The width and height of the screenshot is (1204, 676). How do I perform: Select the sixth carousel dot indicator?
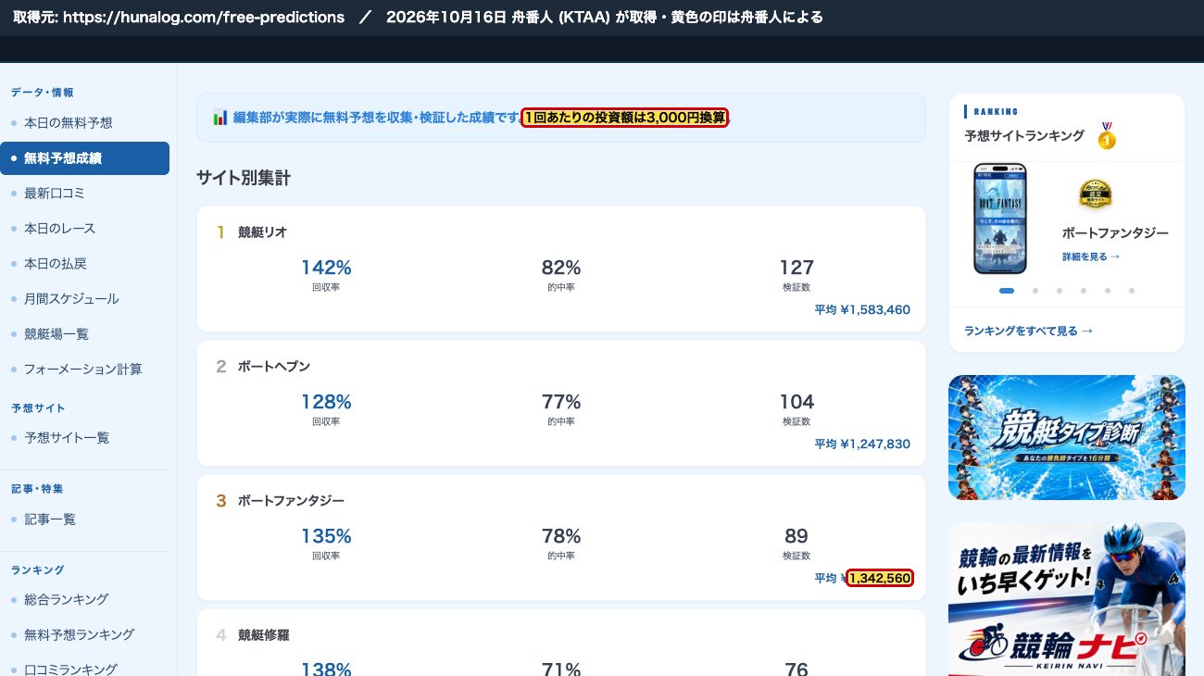click(1132, 291)
